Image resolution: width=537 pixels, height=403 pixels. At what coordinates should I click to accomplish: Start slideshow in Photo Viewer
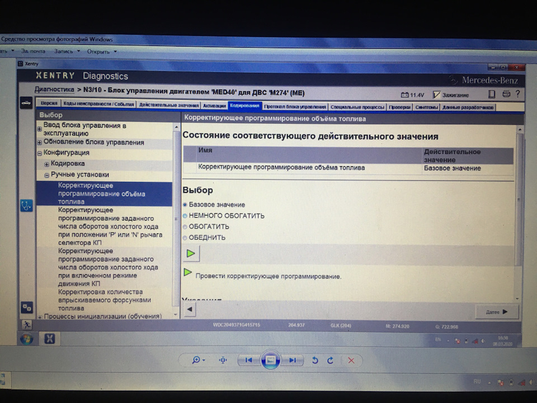270,360
